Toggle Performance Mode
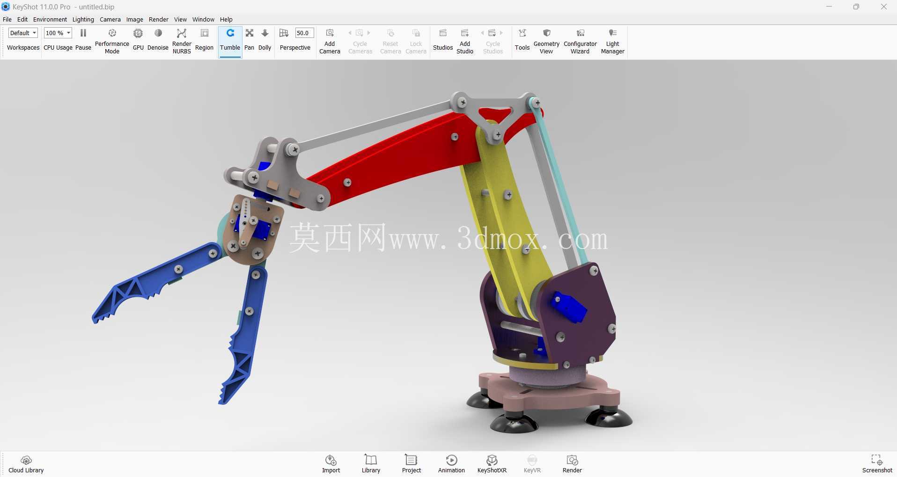Image resolution: width=897 pixels, height=477 pixels. pos(112,40)
